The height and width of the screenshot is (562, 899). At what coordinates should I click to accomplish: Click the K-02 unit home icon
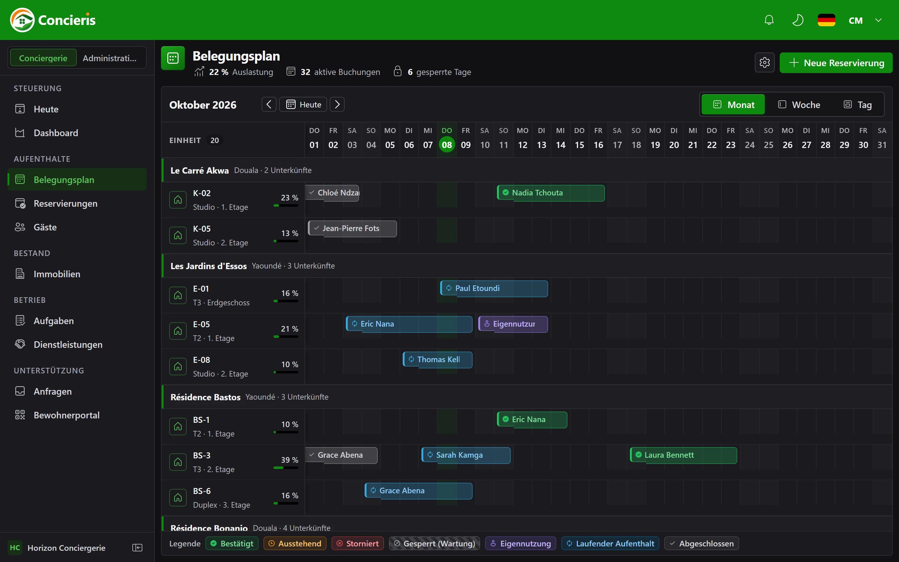(178, 200)
